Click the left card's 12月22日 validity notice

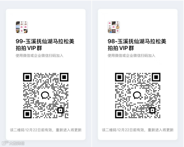[46, 130]
